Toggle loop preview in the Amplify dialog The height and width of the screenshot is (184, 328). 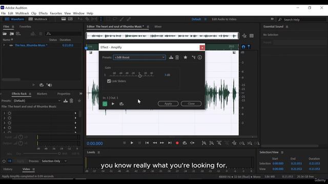[121, 104]
